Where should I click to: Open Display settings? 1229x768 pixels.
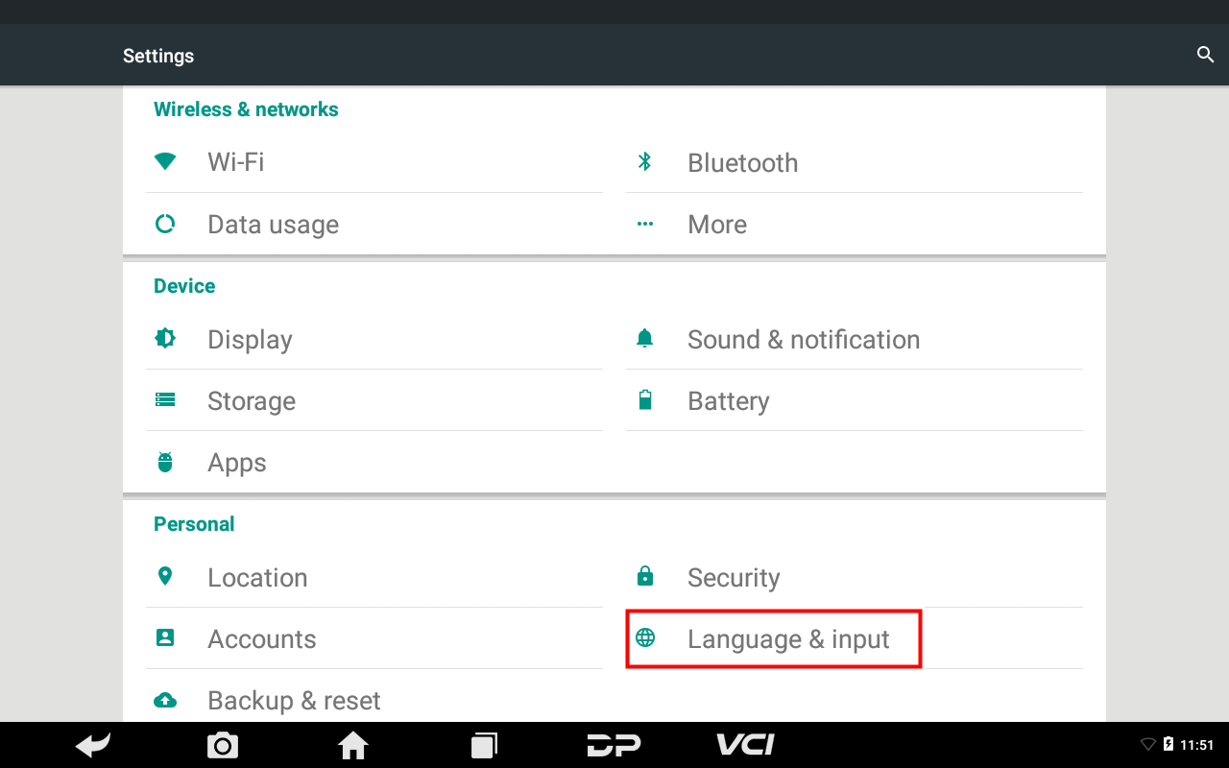374,339
